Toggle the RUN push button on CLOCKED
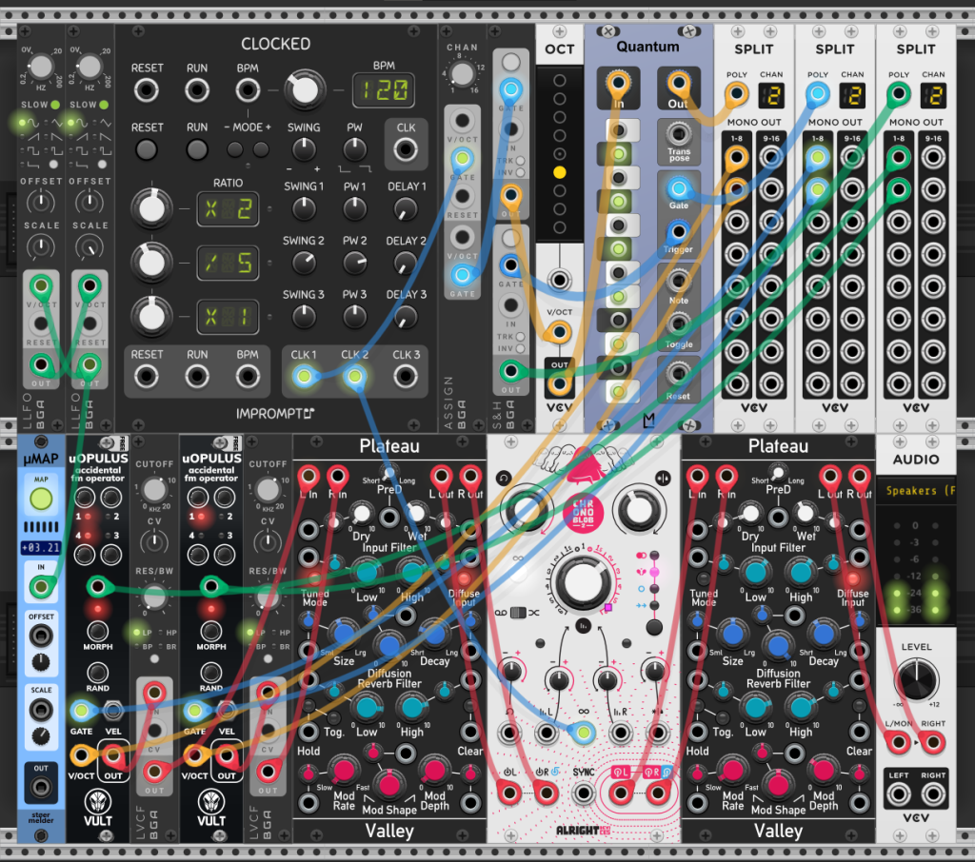The height and width of the screenshot is (862, 975). coord(196,149)
